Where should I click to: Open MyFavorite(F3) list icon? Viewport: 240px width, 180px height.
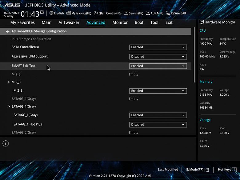point(68,13)
